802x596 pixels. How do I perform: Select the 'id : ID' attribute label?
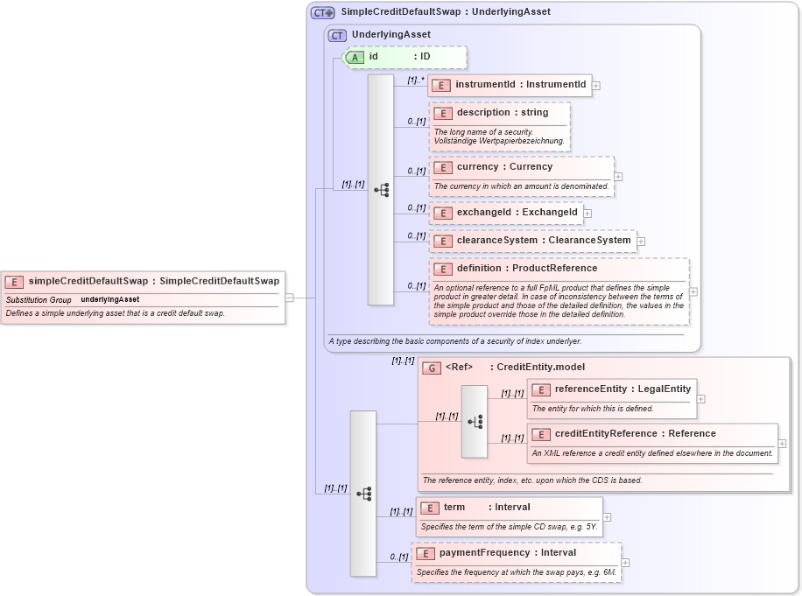pyautogui.click(x=399, y=56)
